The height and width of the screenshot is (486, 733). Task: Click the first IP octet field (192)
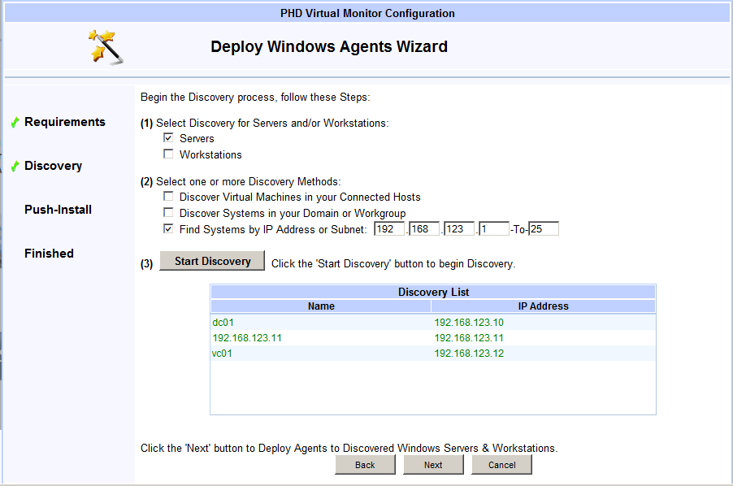pyautogui.click(x=388, y=229)
